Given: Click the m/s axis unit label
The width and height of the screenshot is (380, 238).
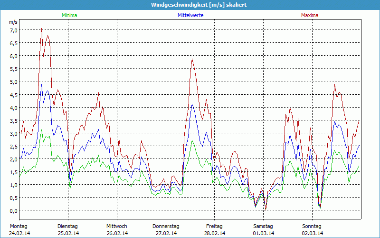Looking at the screenshot, I should coord(13,22).
